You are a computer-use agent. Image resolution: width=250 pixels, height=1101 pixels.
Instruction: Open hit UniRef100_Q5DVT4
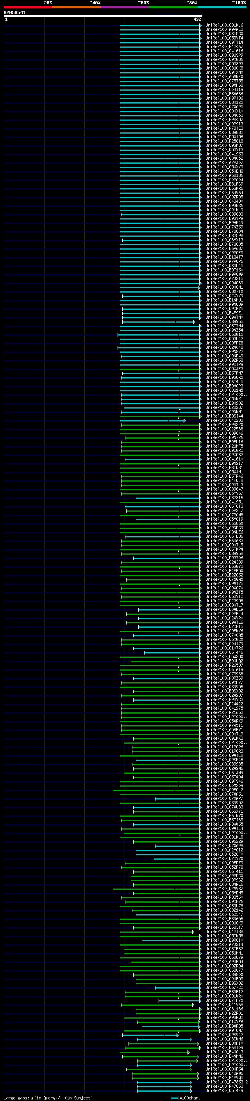[x=224, y=38]
